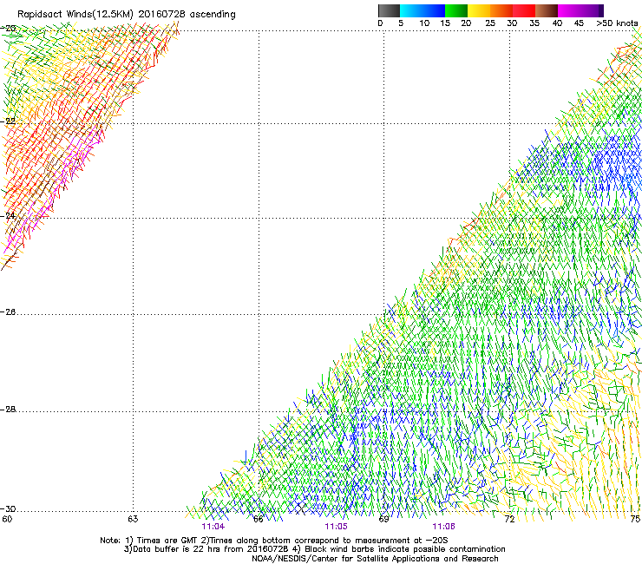642x564 pixels.
Task: Click the purple '11:05' time marker
Action: pyautogui.click(x=336, y=527)
